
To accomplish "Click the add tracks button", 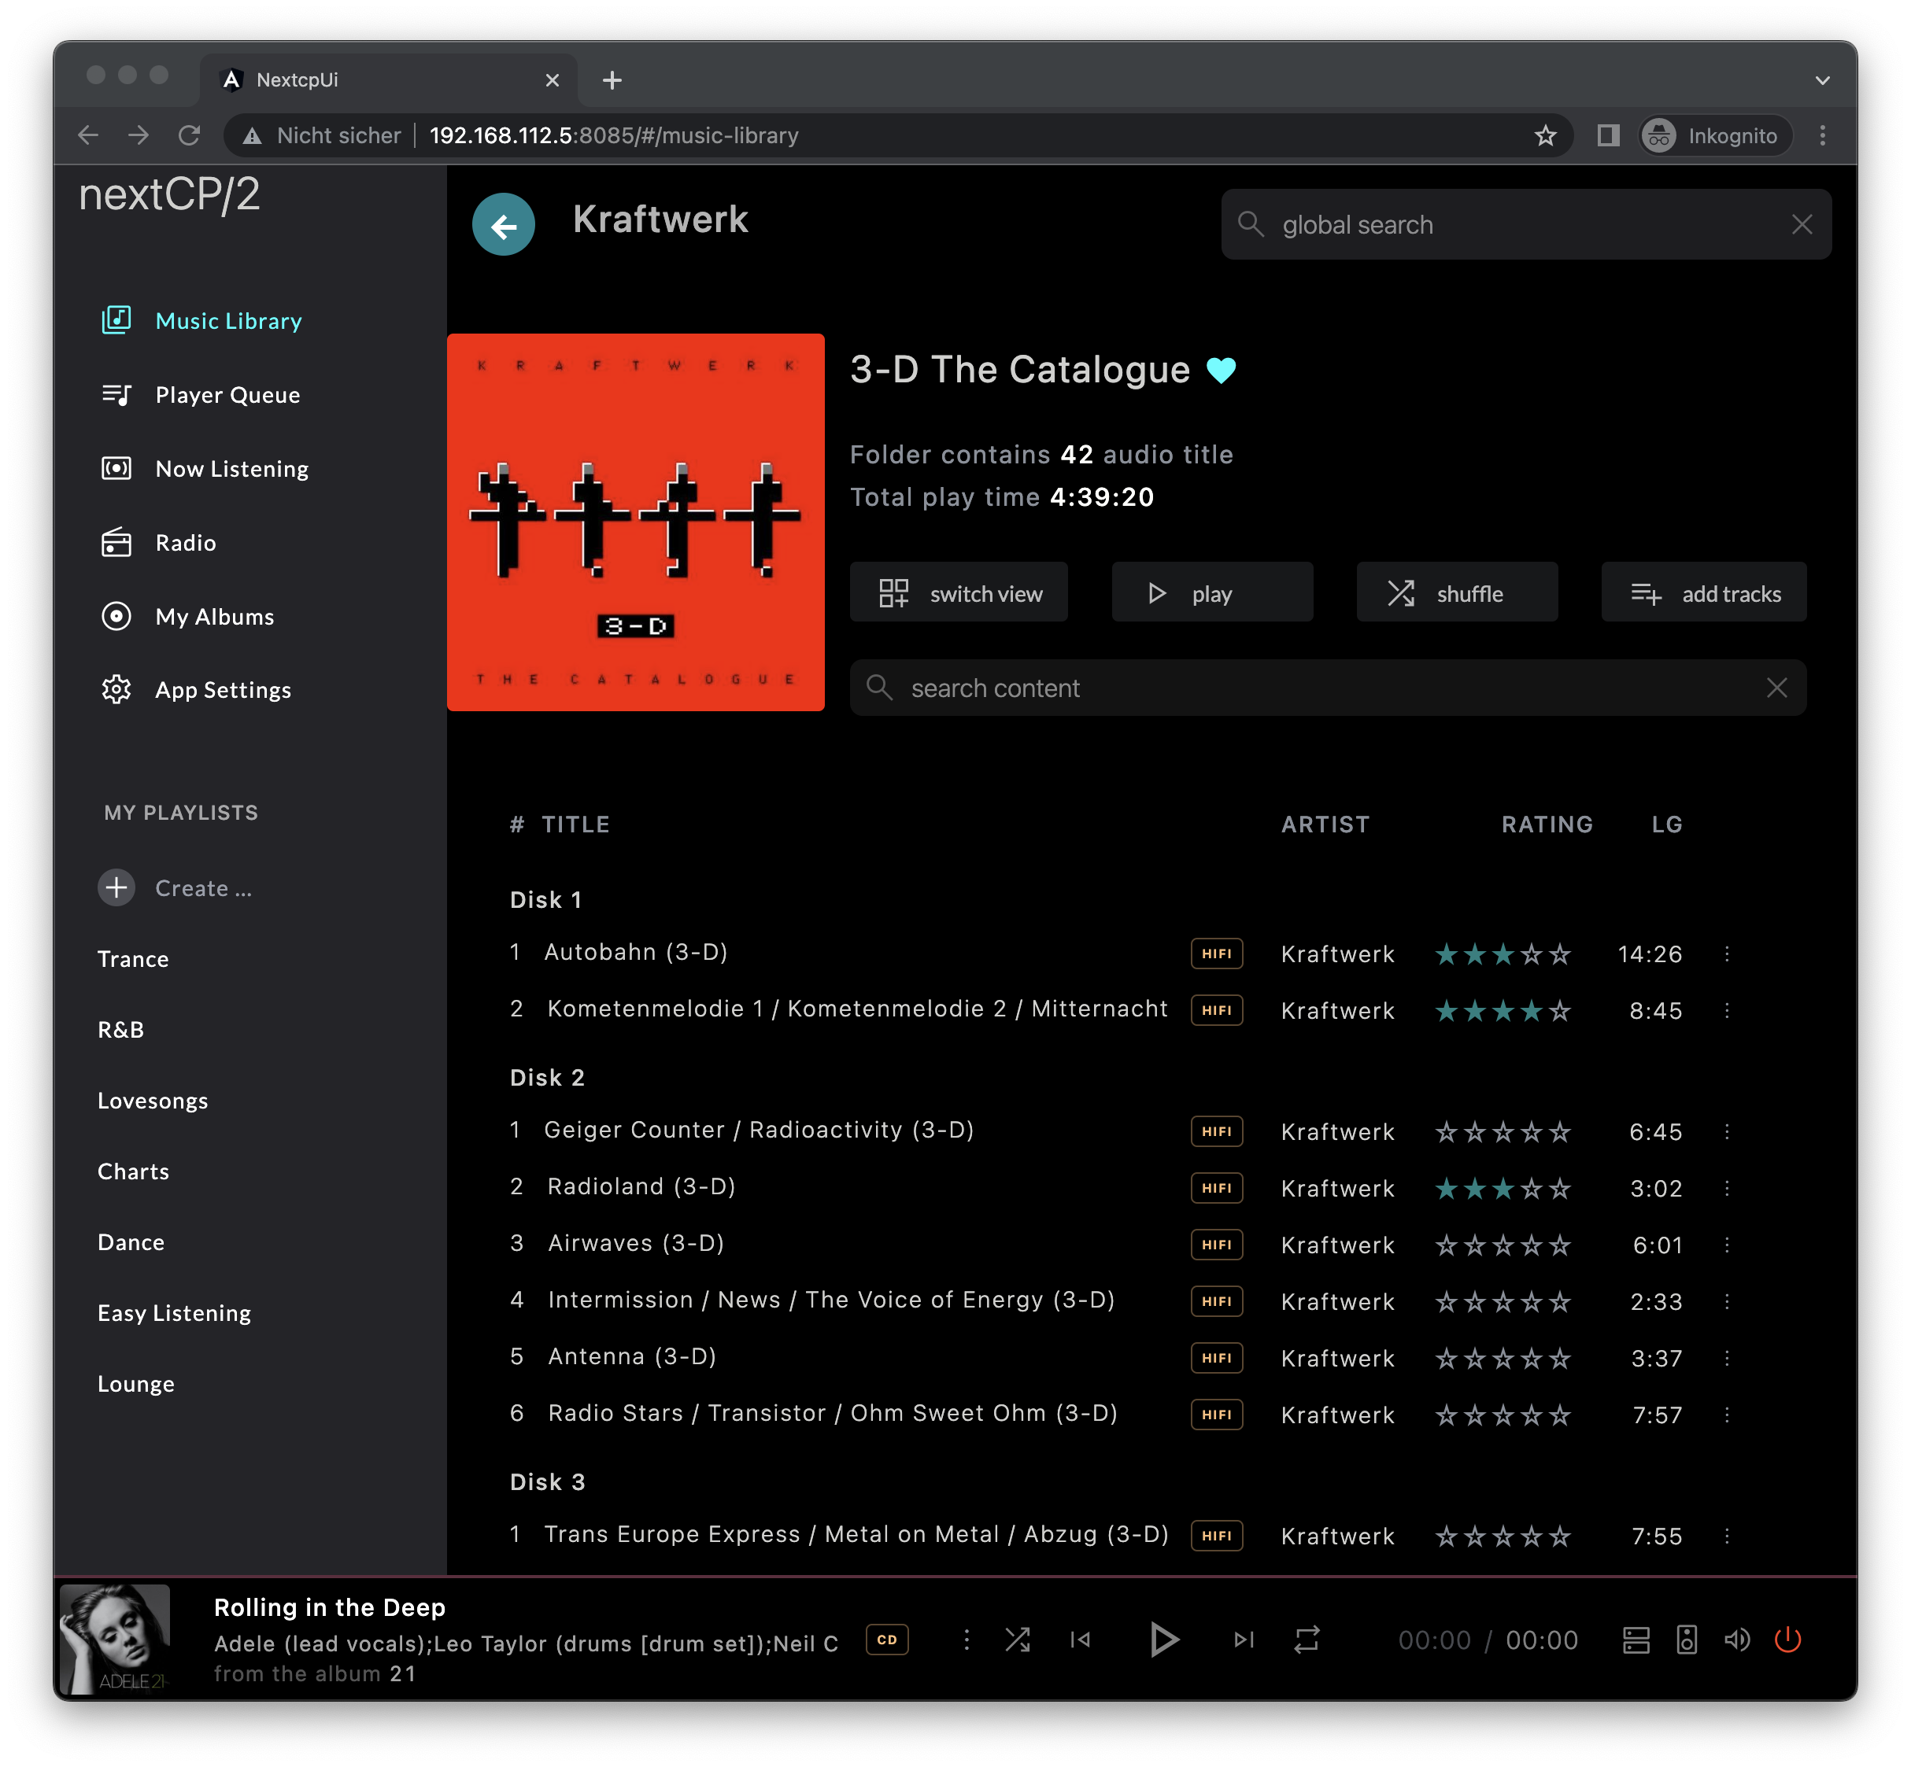I will pos(1703,593).
